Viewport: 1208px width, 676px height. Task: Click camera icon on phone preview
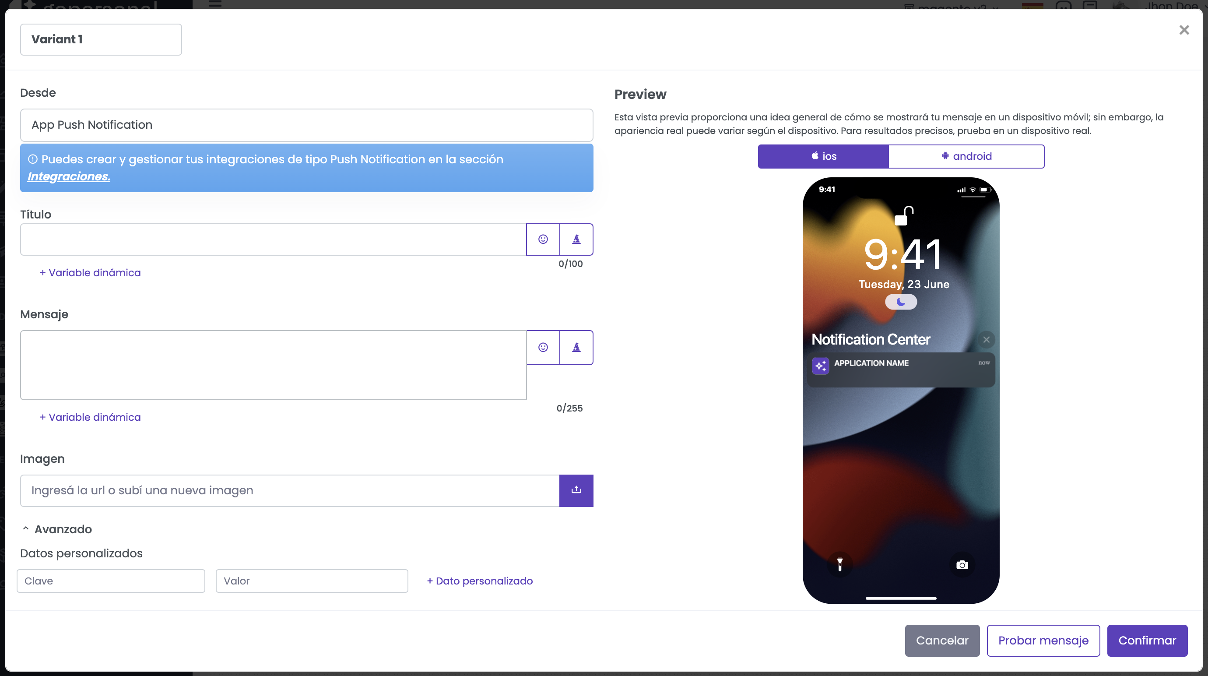(962, 565)
